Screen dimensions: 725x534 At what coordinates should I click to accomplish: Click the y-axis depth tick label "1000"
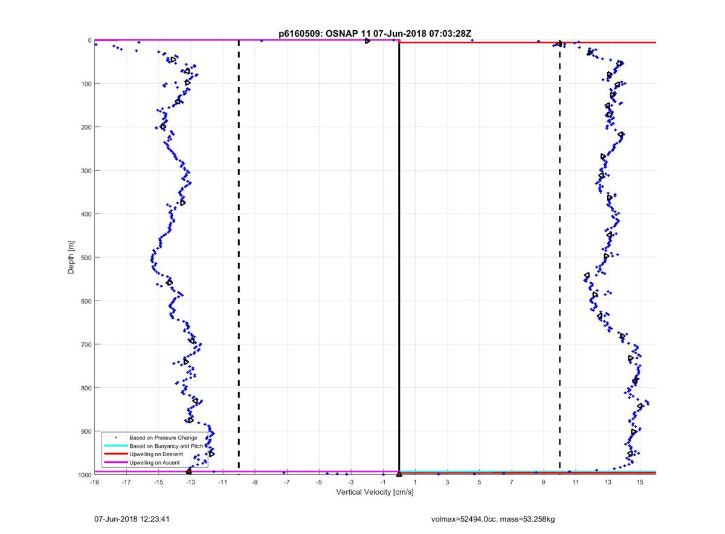click(85, 475)
